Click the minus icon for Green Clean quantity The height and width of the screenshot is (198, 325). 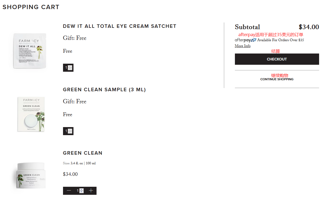(x=69, y=191)
